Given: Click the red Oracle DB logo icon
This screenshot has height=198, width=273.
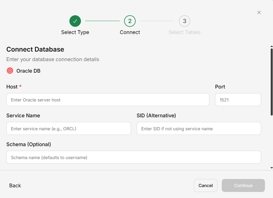Looking at the screenshot, I should pyautogui.click(x=10, y=71).
